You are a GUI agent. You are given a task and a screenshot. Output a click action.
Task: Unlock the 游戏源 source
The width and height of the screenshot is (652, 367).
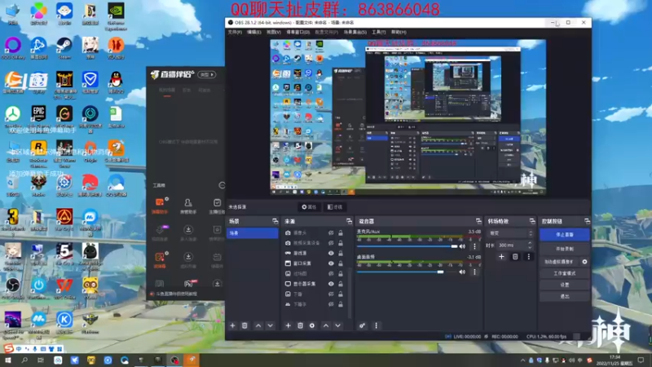coord(341,253)
